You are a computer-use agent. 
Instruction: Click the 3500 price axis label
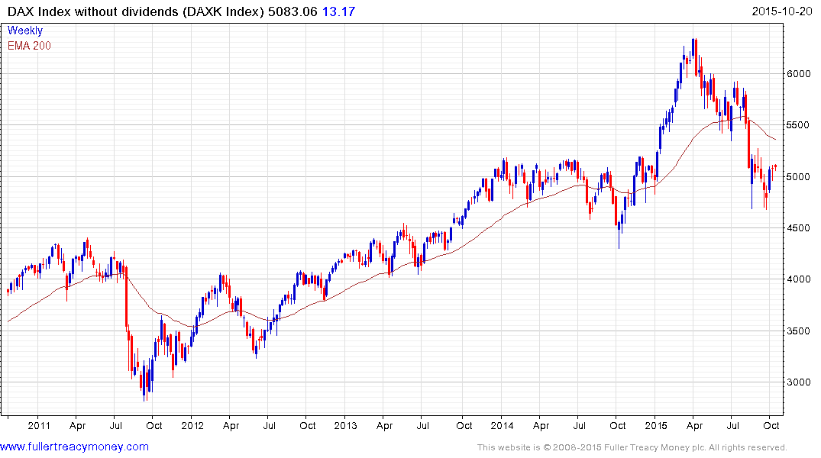799,331
